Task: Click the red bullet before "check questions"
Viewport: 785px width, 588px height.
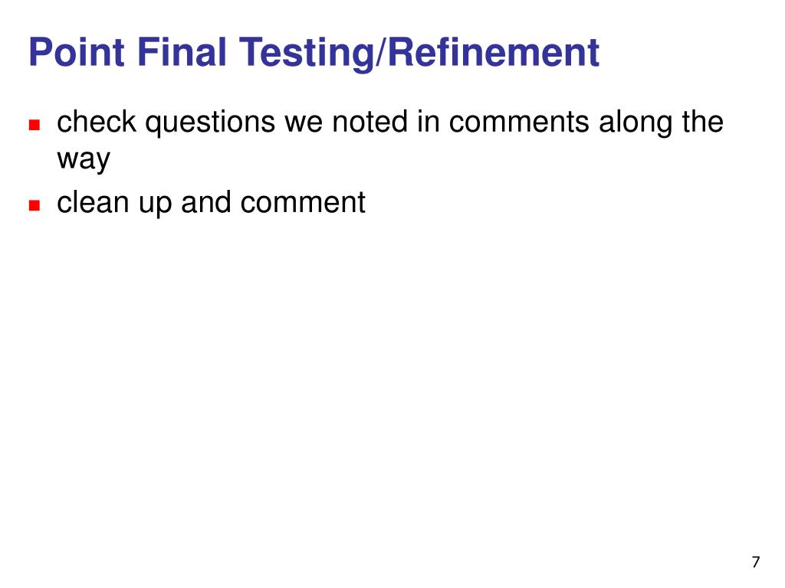Action: coord(34,125)
